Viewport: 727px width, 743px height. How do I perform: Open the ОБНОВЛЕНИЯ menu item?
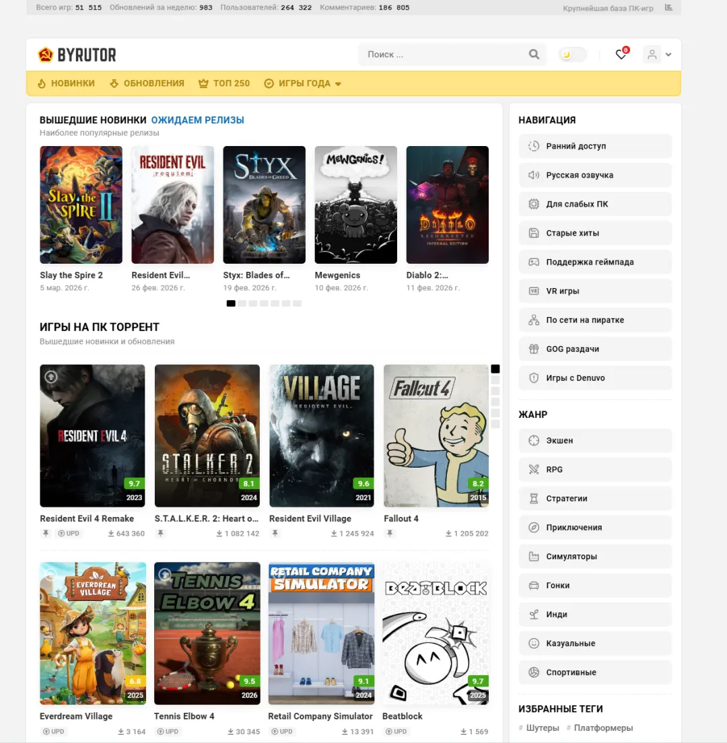147,83
